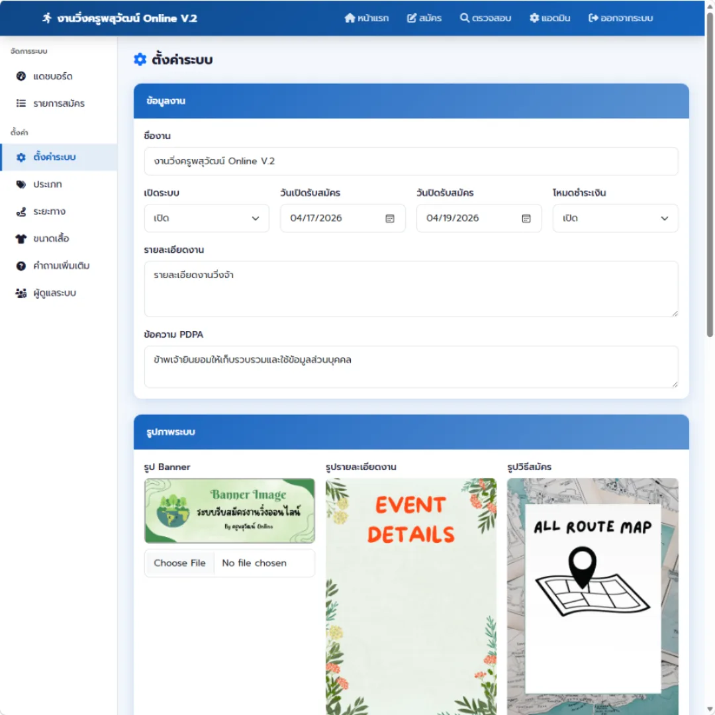
Task: Click the site title งานวิ่งครูพสุวัฒน์ Online V.2
Action: pos(126,19)
